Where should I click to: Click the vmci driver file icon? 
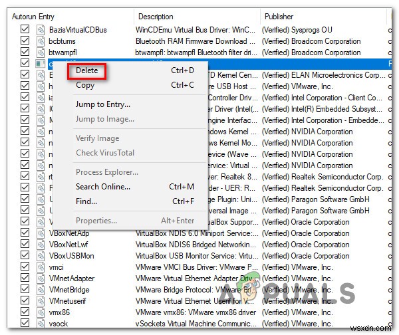pyautogui.click(x=41, y=267)
